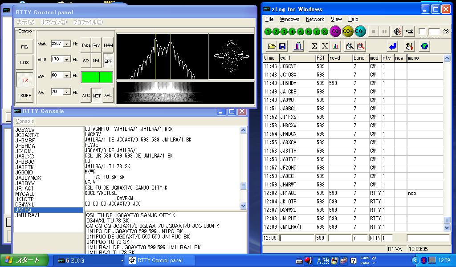Click the paddle/keyer icon in zLog
The height and width of the screenshot is (267, 456).
[x=410, y=32]
